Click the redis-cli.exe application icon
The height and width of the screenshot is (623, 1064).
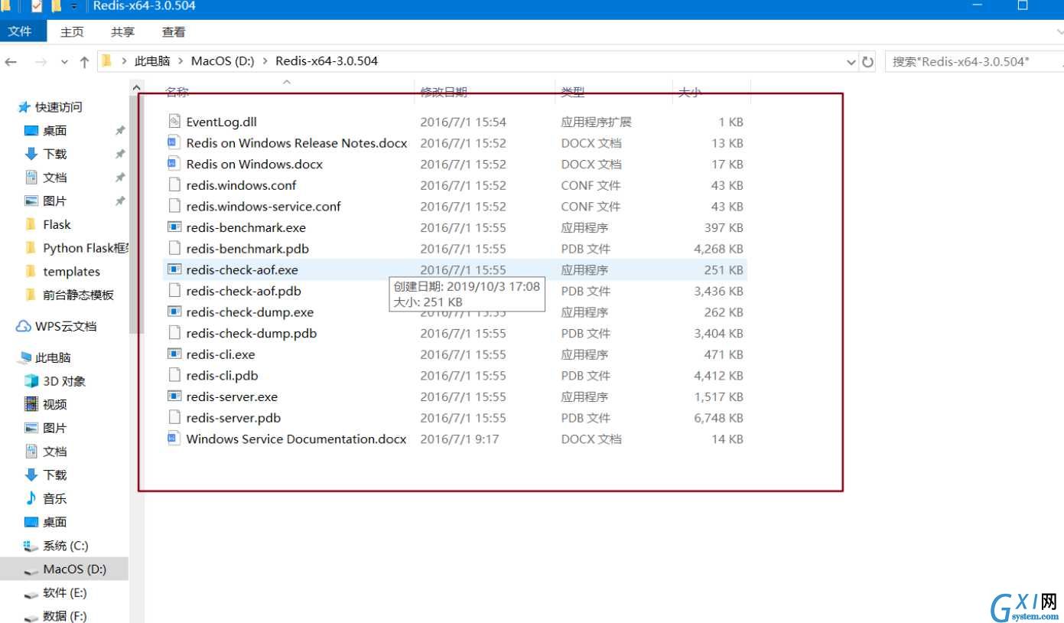(174, 354)
